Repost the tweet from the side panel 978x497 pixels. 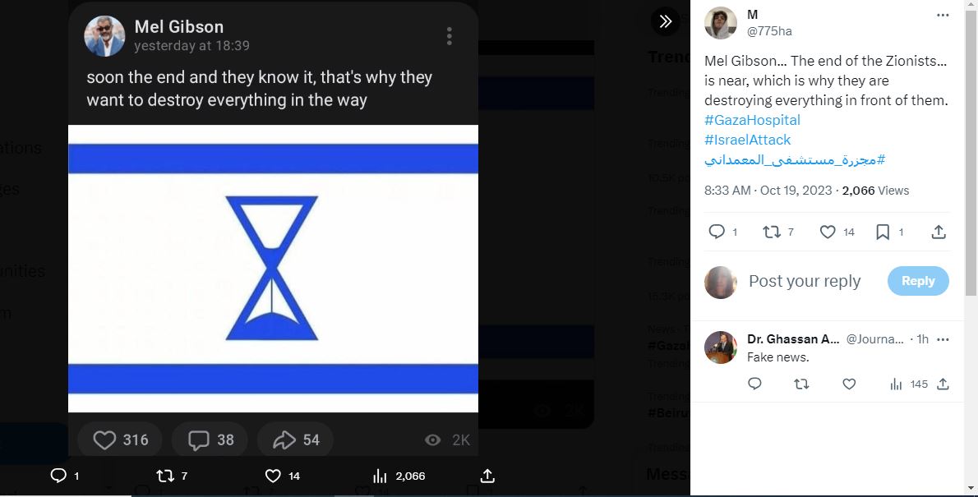coord(772,232)
